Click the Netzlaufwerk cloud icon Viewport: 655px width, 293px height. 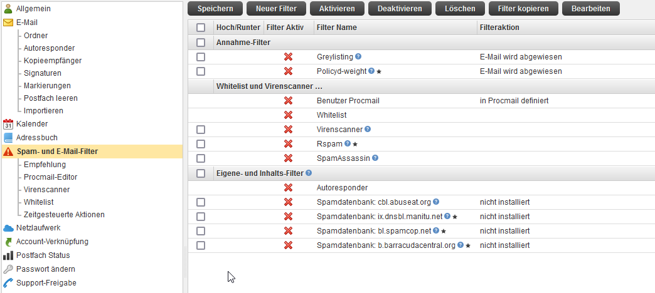tap(8, 228)
